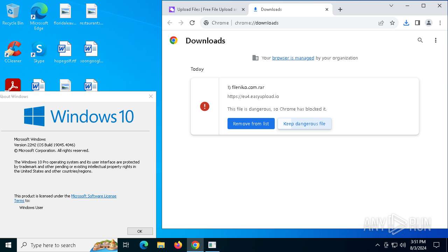Open Skype desktop shortcut
448x252 pixels.
pos(39,52)
